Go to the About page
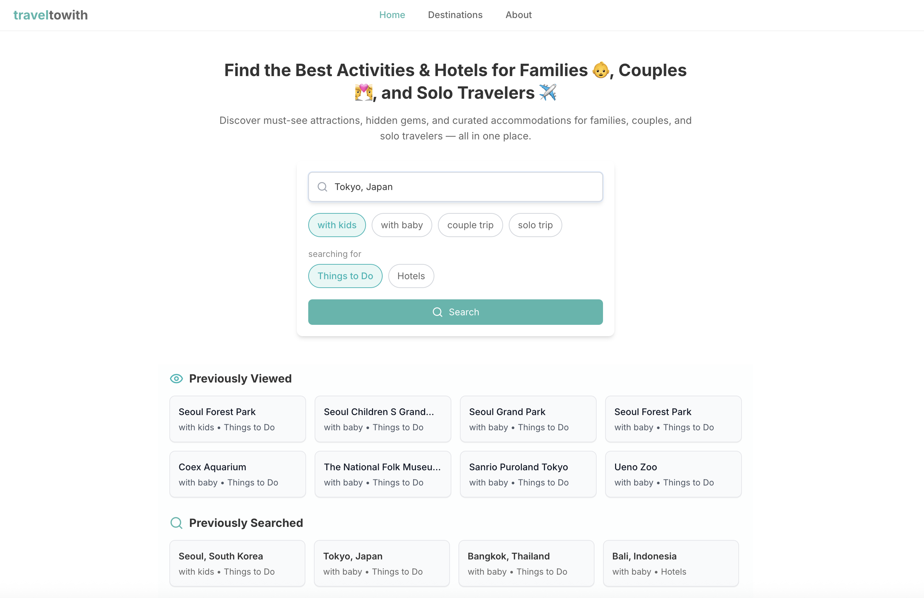Image resolution: width=924 pixels, height=598 pixels. tap(518, 15)
